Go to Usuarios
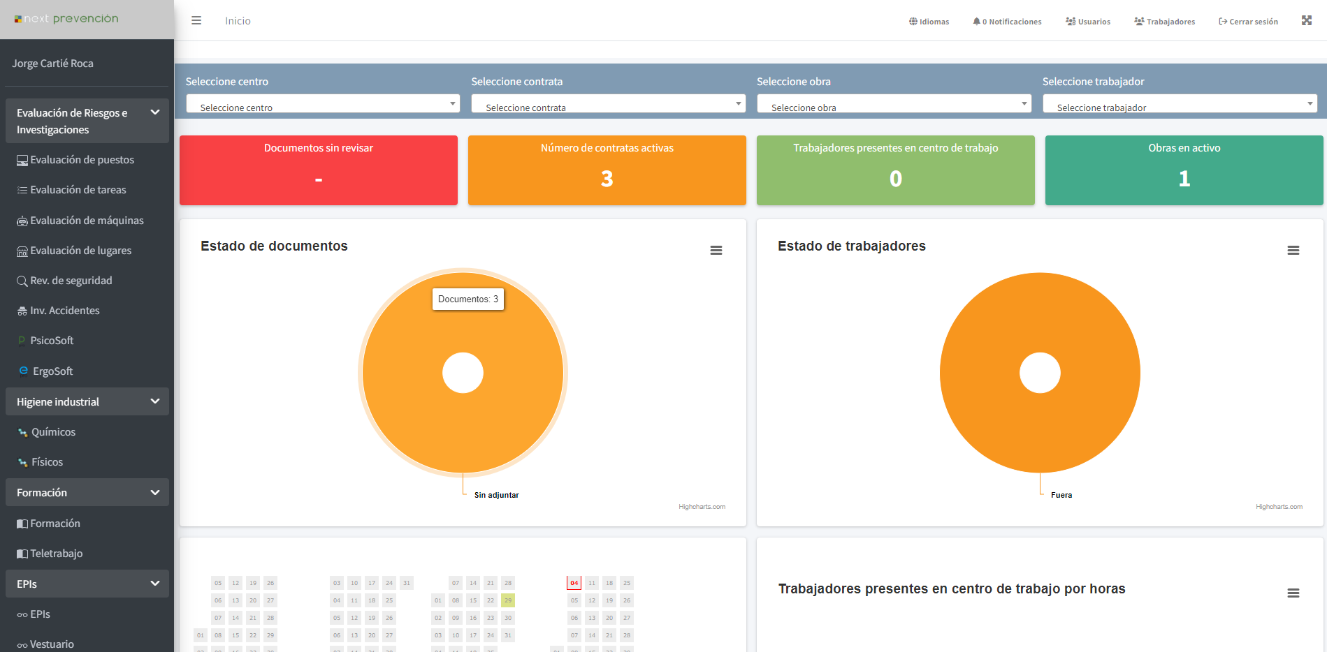Viewport: 1327px width, 652px height. [x=1088, y=22]
